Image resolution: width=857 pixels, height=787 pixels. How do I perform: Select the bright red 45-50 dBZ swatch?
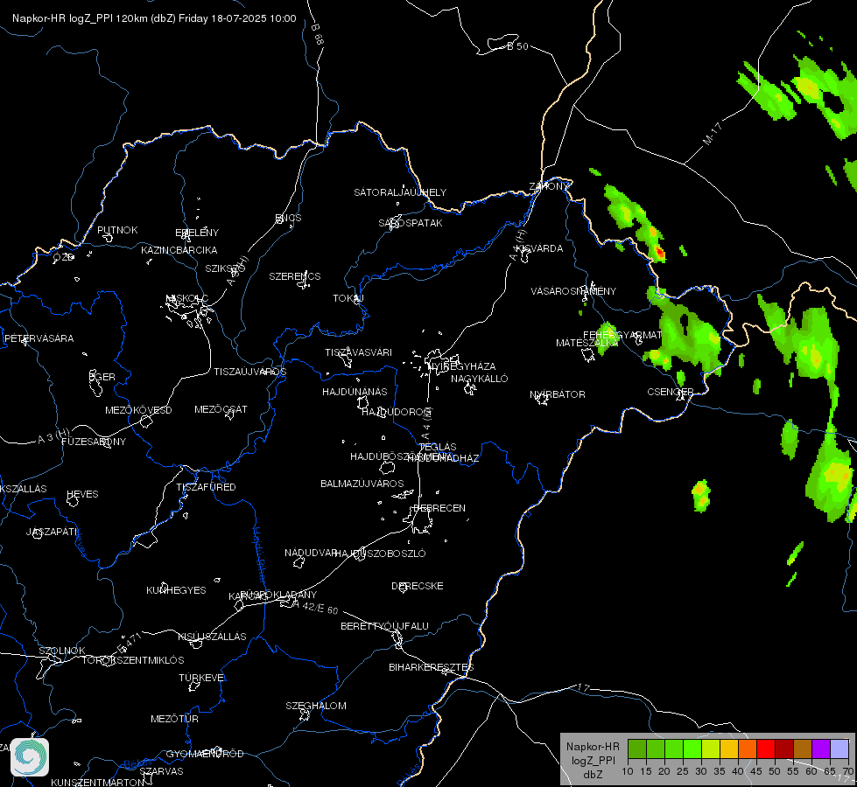[766, 749]
